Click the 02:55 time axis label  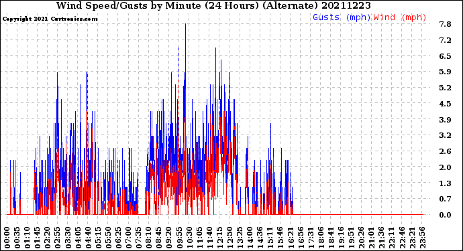pyautogui.click(x=58, y=238)
